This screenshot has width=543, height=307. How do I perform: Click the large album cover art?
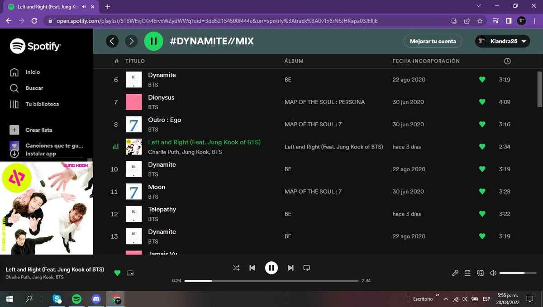47,208
